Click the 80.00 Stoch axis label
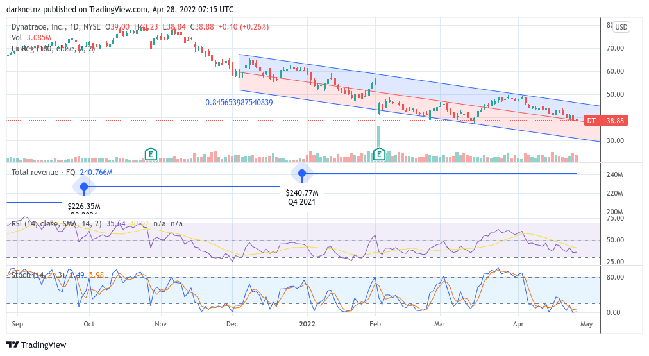The width and height of the screenshot is (649, 356). click(x=615, y=277)
